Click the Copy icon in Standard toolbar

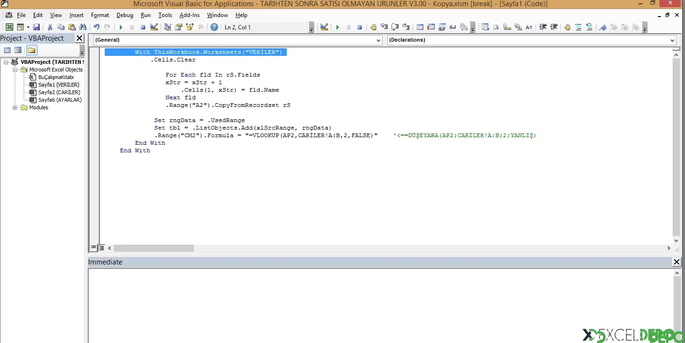(61, 27)
